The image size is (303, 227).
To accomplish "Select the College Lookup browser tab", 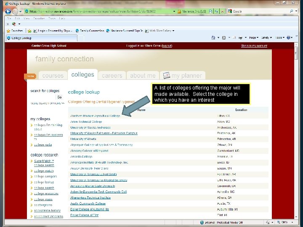I will click(41, 38).
